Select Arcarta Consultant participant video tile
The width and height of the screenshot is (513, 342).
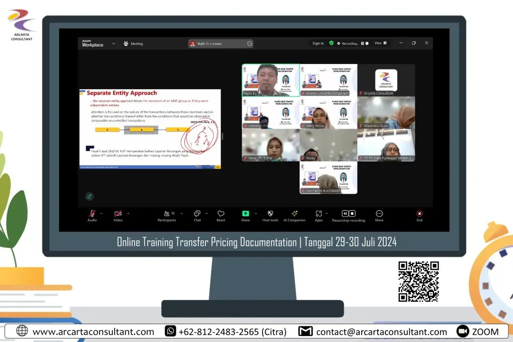pos(386,80)
